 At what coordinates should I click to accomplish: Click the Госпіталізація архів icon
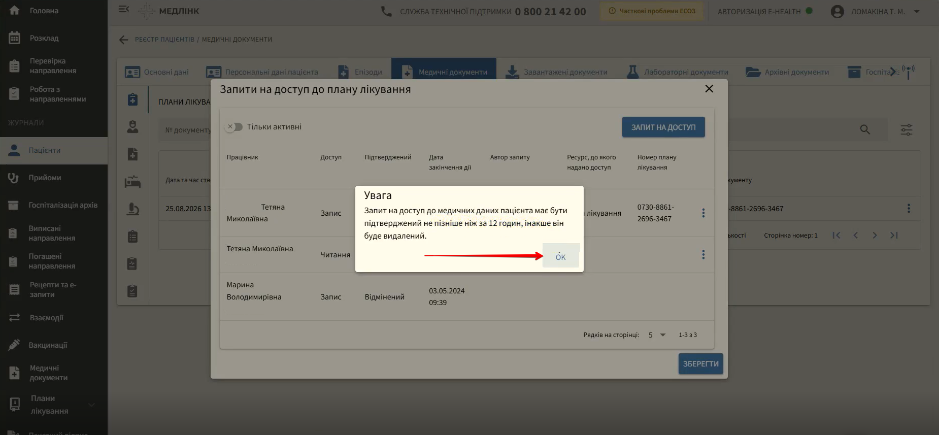coord(14,205)
